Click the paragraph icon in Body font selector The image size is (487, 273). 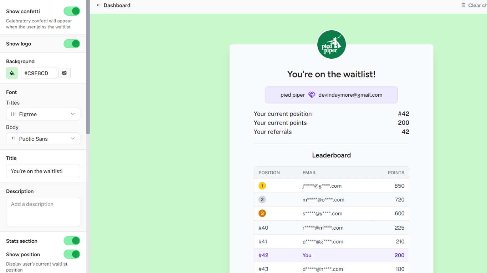[13, 139]
